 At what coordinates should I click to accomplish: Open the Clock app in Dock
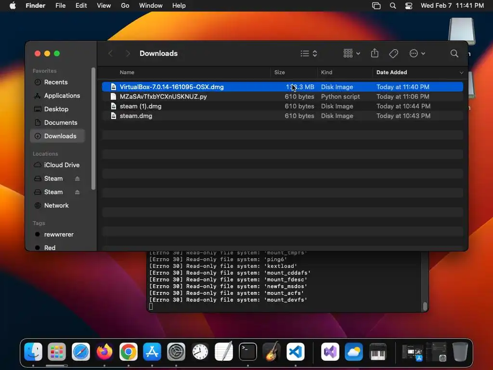tap(200, 351)
